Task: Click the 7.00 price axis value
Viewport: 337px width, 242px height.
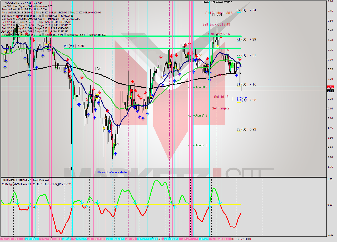Action: 330,118
